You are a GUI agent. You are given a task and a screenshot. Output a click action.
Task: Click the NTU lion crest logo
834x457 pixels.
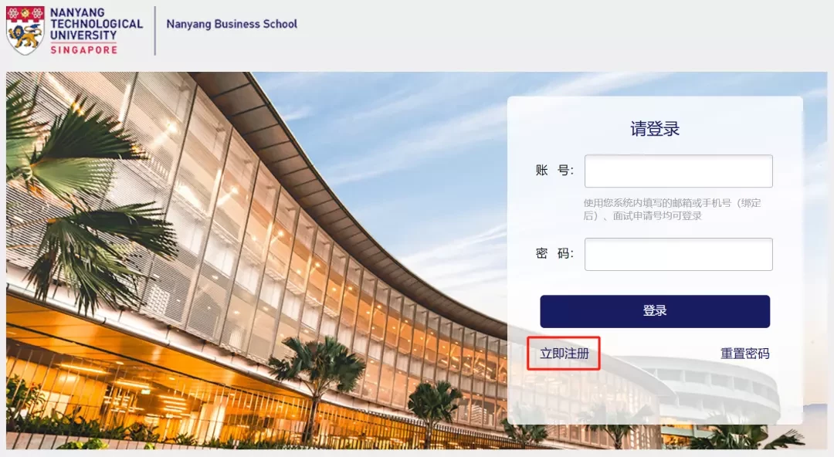pyautogui.click(x=25, y=30)
